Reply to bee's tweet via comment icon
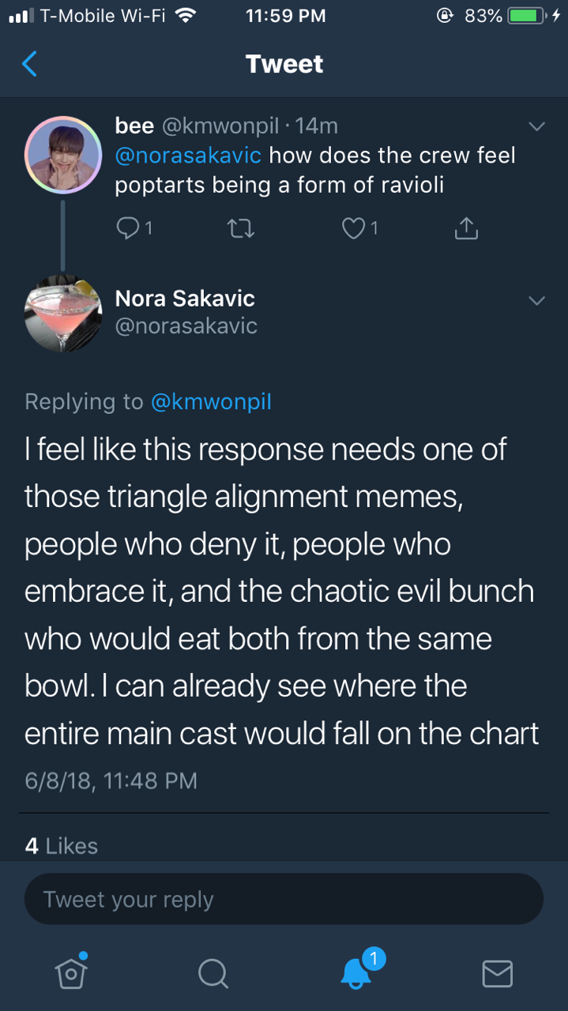Screen dimensions: 568x1011 coord(127,228)
